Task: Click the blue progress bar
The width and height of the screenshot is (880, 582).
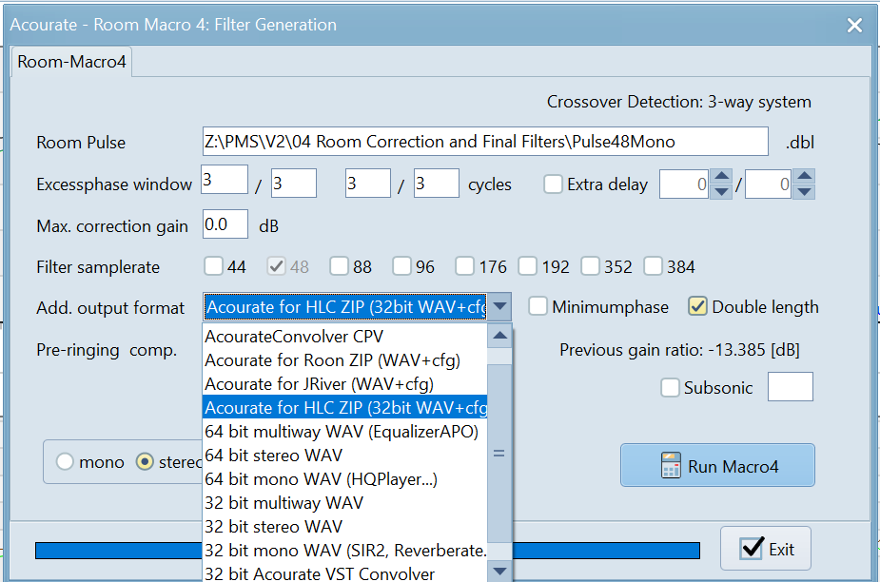Action: pyautogui.click(x=367, y=551)
